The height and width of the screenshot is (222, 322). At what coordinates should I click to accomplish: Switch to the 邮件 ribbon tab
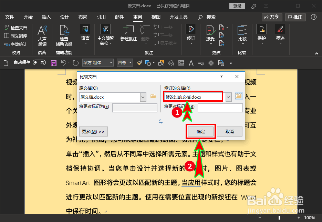point(120,17)
